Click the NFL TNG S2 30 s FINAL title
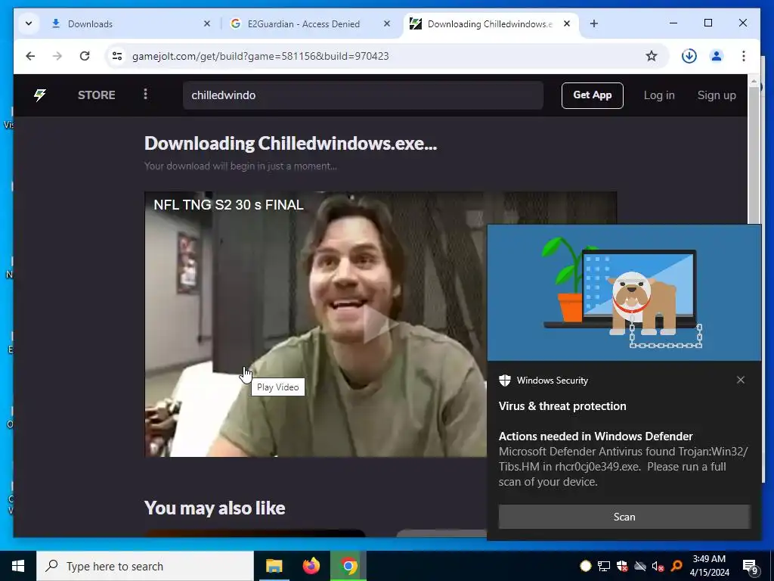 (228, 204)
